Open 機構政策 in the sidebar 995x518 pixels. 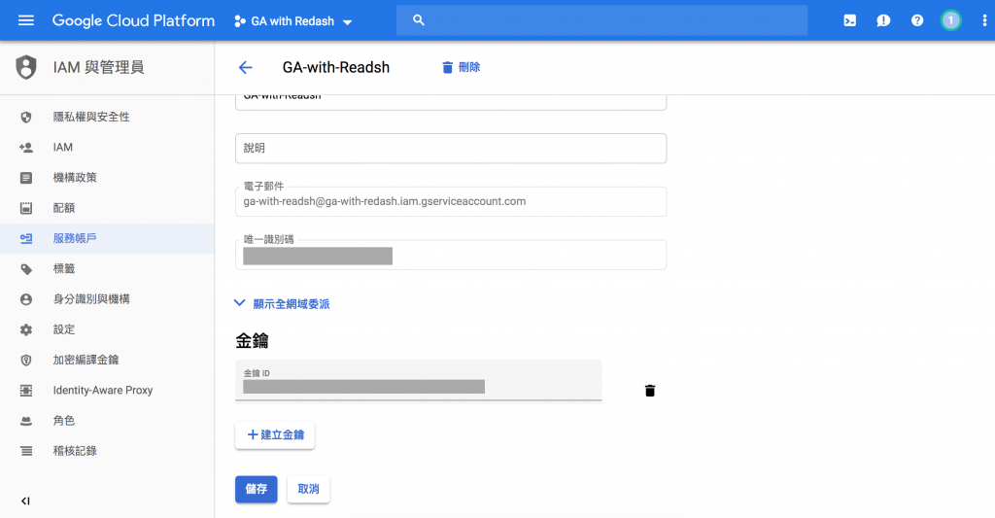click(x=107, y=178)
